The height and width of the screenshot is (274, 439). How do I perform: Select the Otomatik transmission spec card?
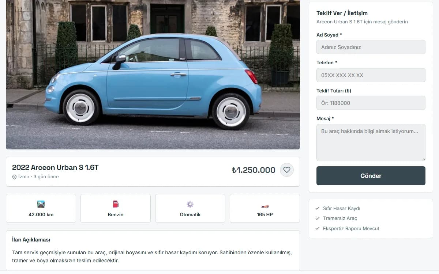tap(190, 208)
